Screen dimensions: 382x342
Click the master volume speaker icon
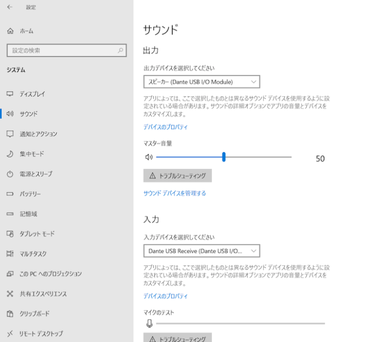[148, 157]
